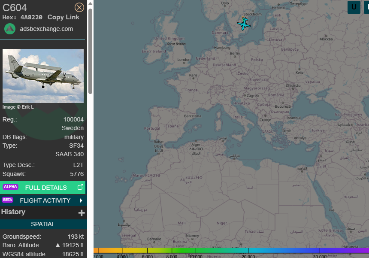Open the SAAB 340 aircraft photo
Image resolution: width=369 pixels, height=258 pixels.
click(43, 76)
